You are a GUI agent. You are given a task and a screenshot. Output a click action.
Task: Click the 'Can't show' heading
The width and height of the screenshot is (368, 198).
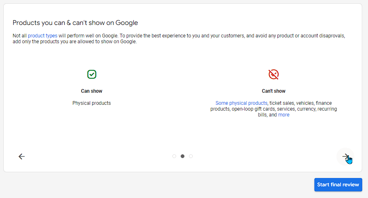coord(274,91)
